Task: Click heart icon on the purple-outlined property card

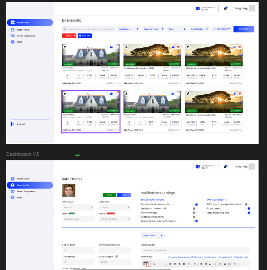Action: pos(117,94)
